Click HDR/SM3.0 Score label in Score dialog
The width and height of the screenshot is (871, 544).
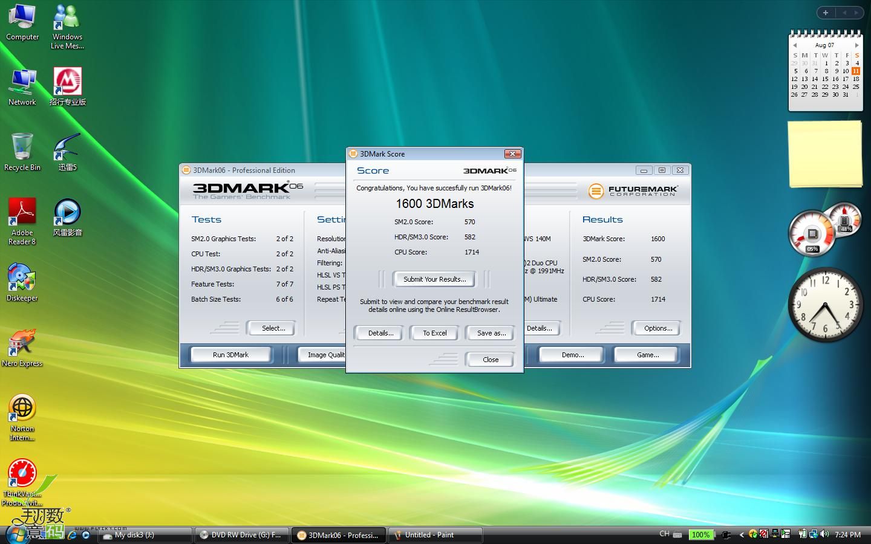pyautogui.click(x=421, y=237)
